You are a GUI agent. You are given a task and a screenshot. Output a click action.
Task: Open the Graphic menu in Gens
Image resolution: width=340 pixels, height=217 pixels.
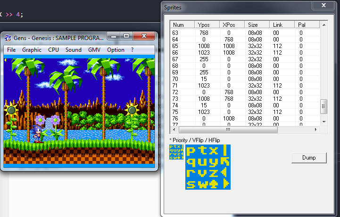(x=32, y=50)
